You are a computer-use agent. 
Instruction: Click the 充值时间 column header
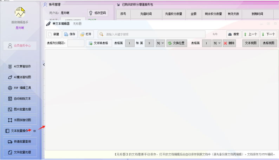tap(146, 14)
